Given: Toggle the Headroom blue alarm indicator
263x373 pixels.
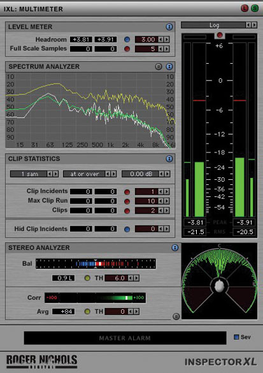Looking at the screenshot, I should point(127,40).
